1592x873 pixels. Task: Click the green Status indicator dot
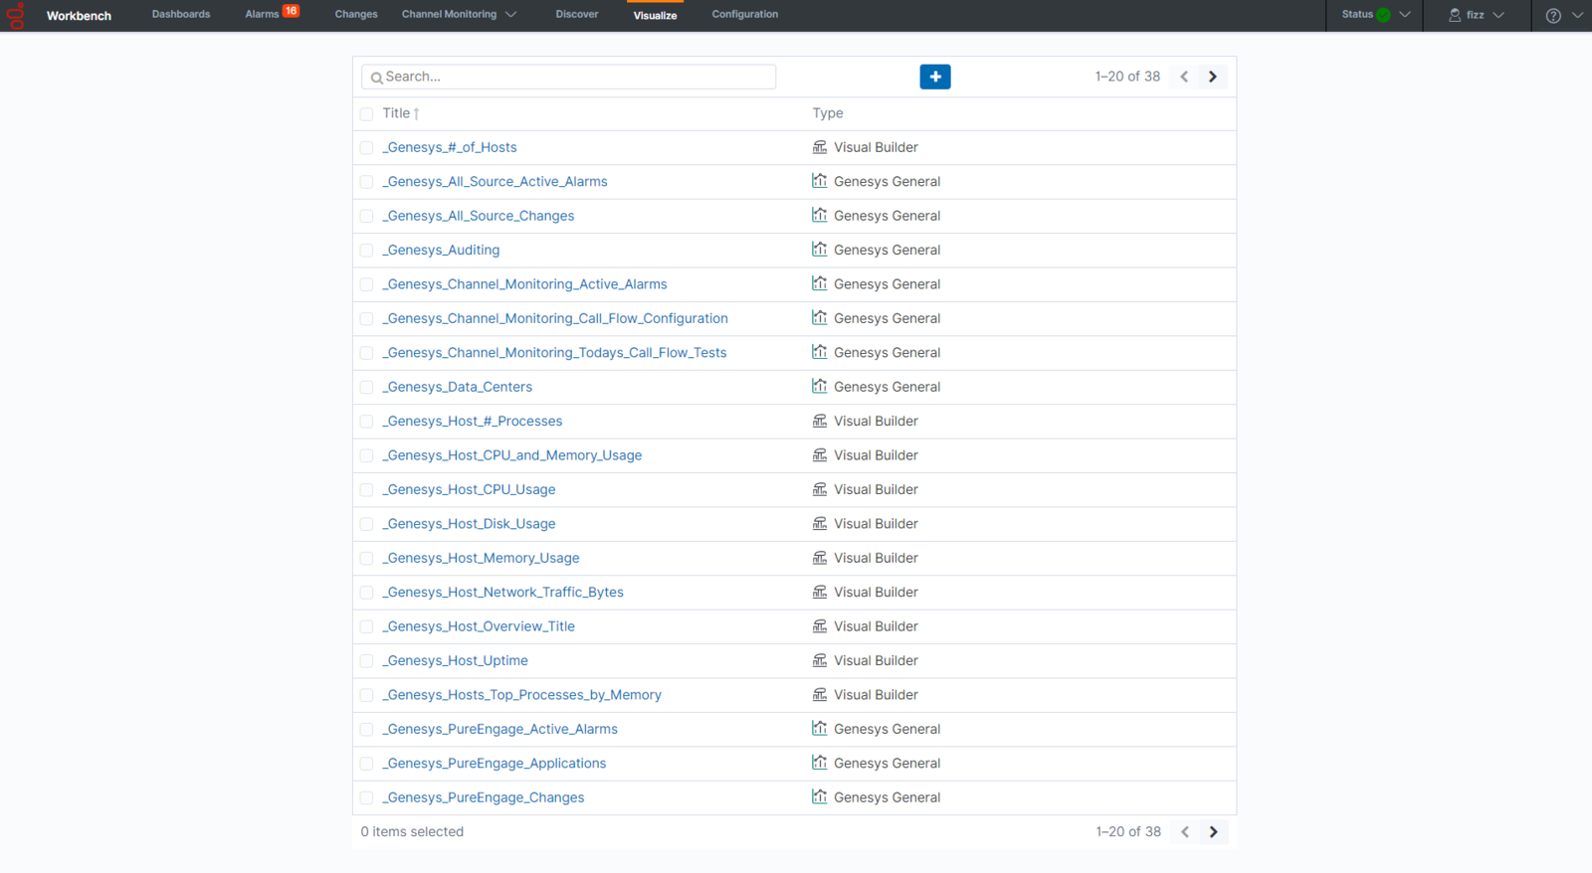pos(1383,15)
